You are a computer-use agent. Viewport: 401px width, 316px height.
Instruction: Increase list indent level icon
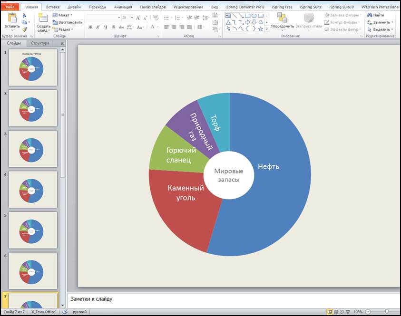pos(196,18)
